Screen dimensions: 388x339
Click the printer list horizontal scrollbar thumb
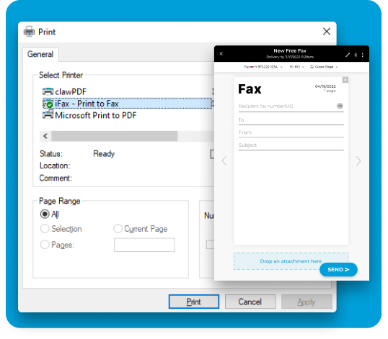click(x=115, y=136)
